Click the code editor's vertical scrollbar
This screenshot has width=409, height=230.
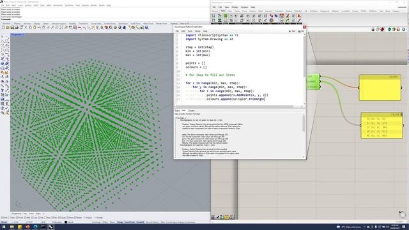[x=304, y=69]
